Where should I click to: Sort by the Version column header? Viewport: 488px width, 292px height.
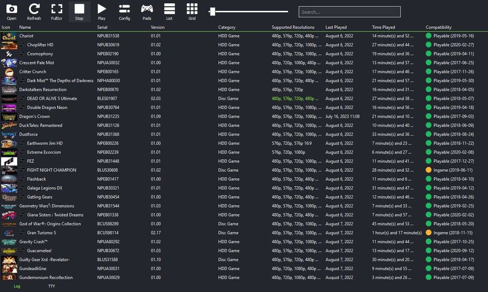tap(158, 27)
